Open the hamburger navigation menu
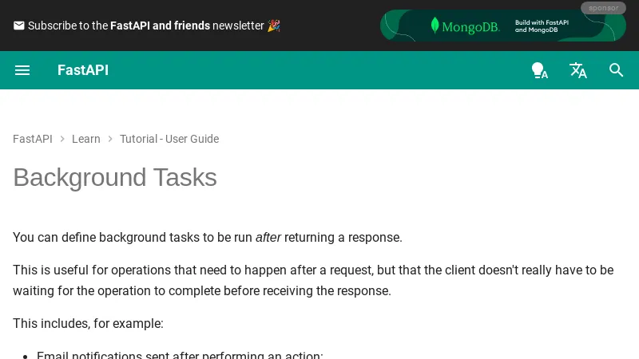Screen dimensions: 639x359 [x=22, y=70]
